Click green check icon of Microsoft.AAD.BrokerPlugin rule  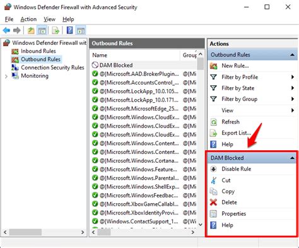tap(95, 74)
